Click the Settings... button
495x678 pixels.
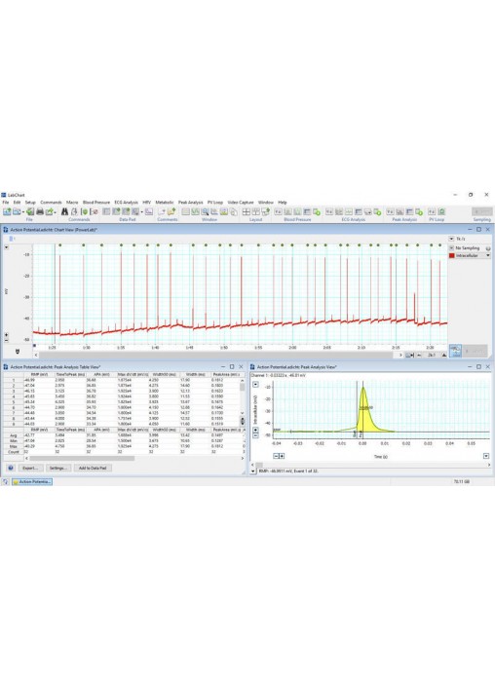(x=58, y=468)
